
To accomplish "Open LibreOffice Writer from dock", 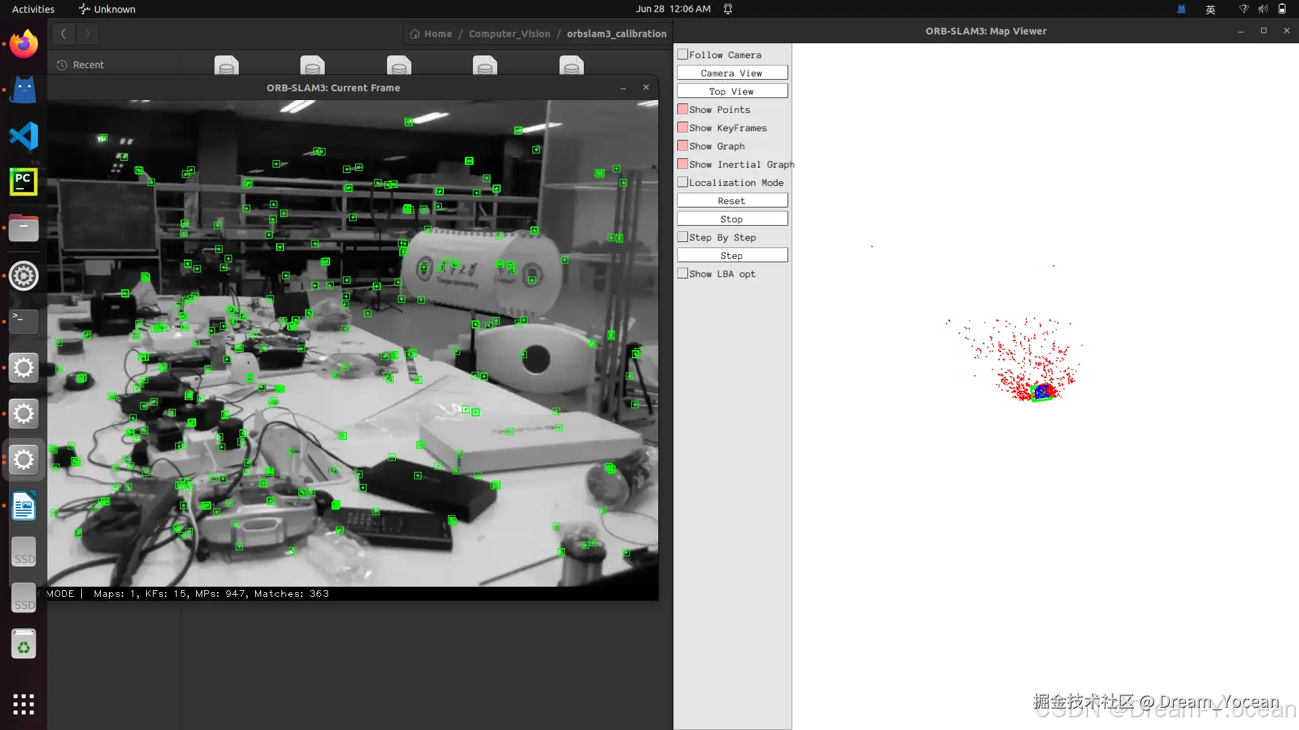I will (x=24, y=506).
